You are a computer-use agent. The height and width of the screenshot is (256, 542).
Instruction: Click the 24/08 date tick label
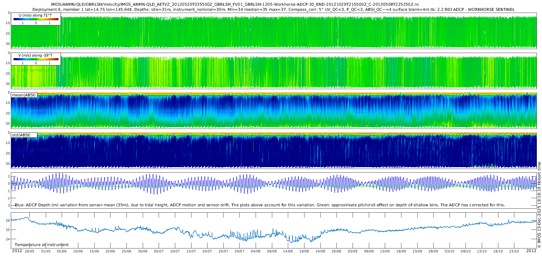click(x=320, y=251)
